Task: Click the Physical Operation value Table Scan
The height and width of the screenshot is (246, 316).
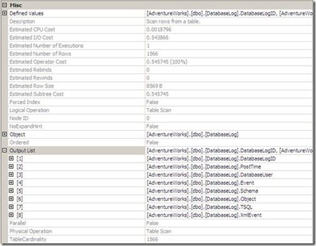Action: (158, 231)
